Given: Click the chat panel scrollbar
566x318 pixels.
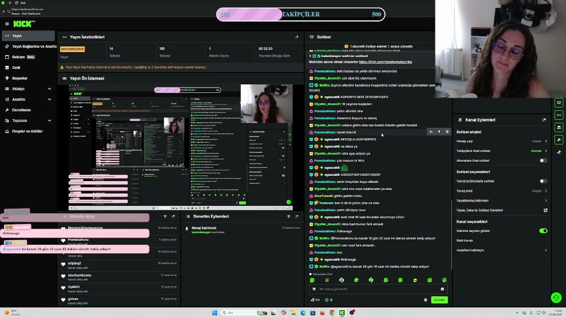Looking at the screenshot, I should (x=451, y=234).
